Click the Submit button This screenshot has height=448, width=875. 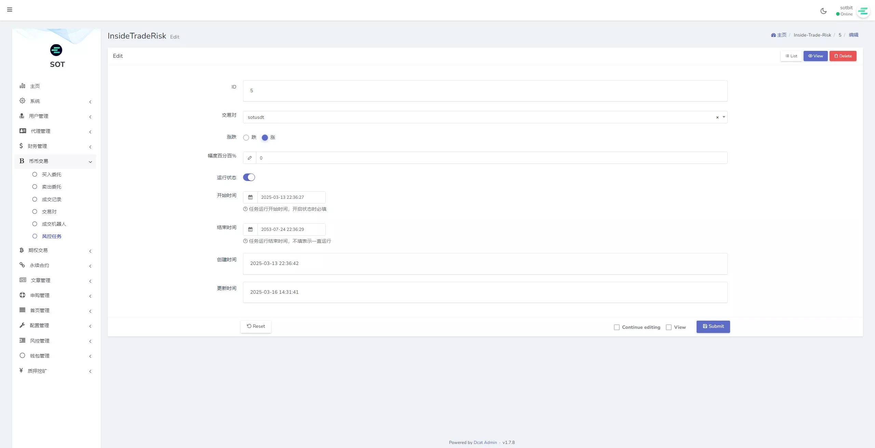point(713,326)
